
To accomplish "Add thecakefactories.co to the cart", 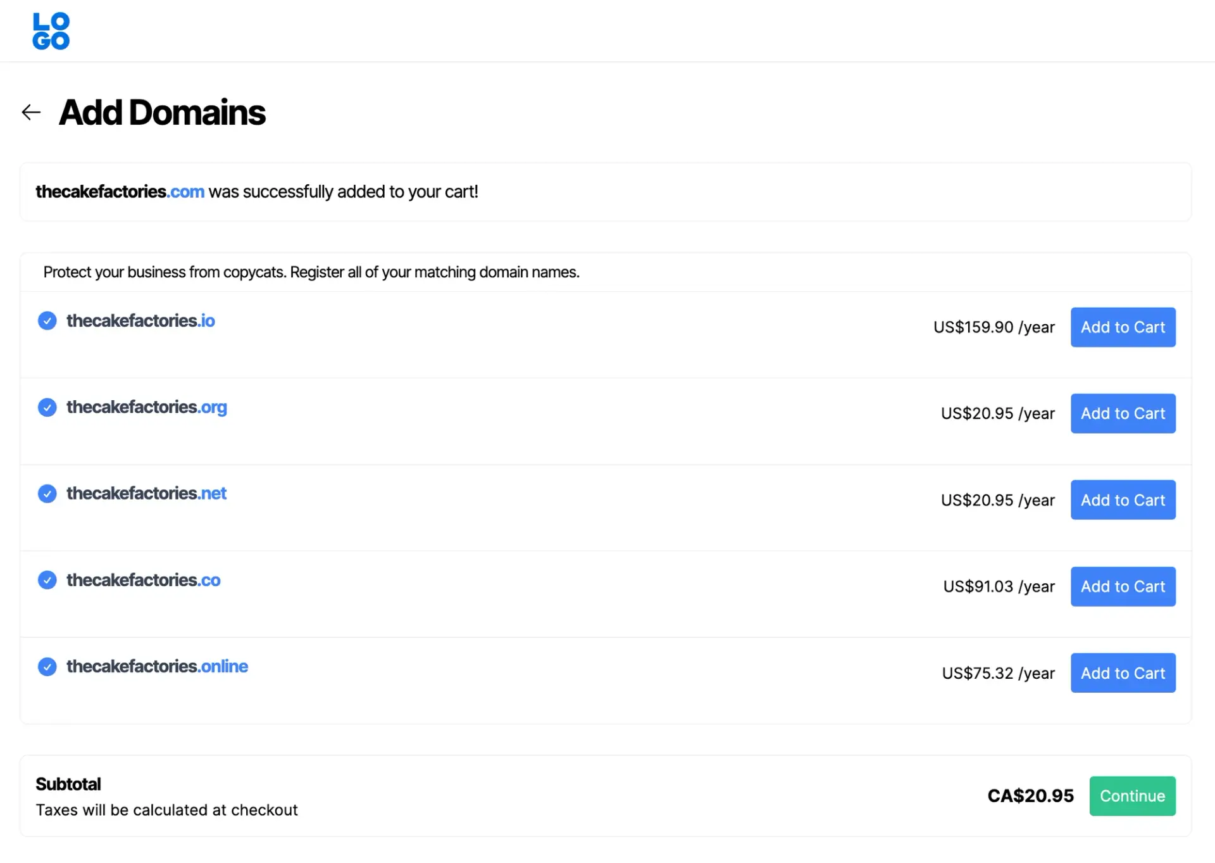I will coord(1123,586).
